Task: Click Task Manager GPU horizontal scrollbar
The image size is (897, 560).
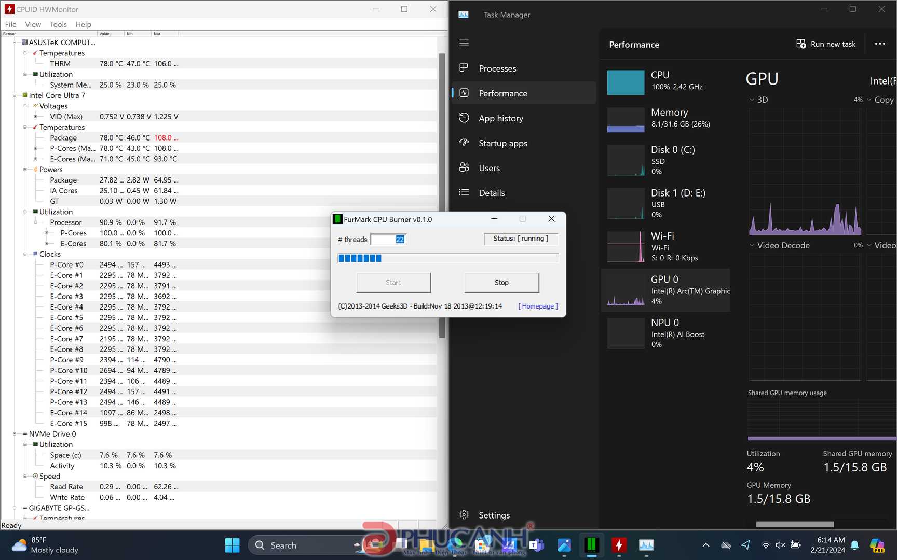Action: [x=795, y=524]
